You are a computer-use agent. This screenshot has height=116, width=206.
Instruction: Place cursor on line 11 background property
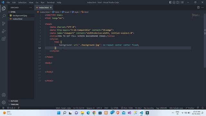click(x=65, y=45)
